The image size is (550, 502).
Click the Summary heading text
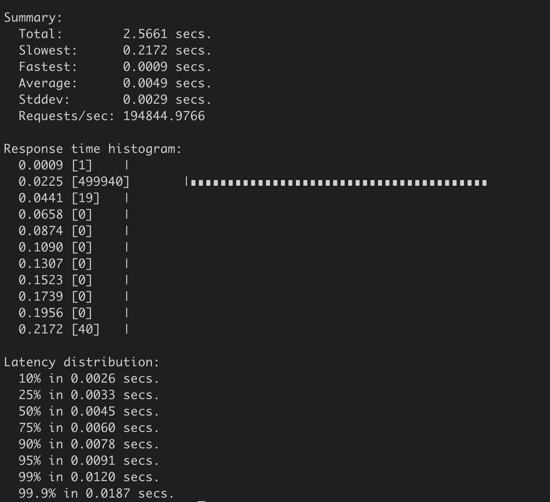[33, 18]
